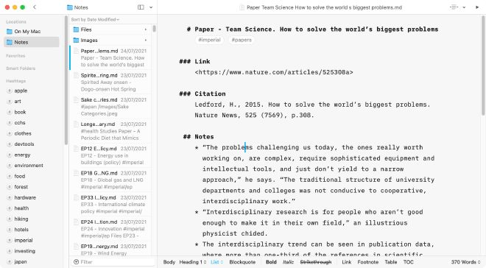486x268 pixels.
Task: Select the health hashtag
Action: pos(21,208)
